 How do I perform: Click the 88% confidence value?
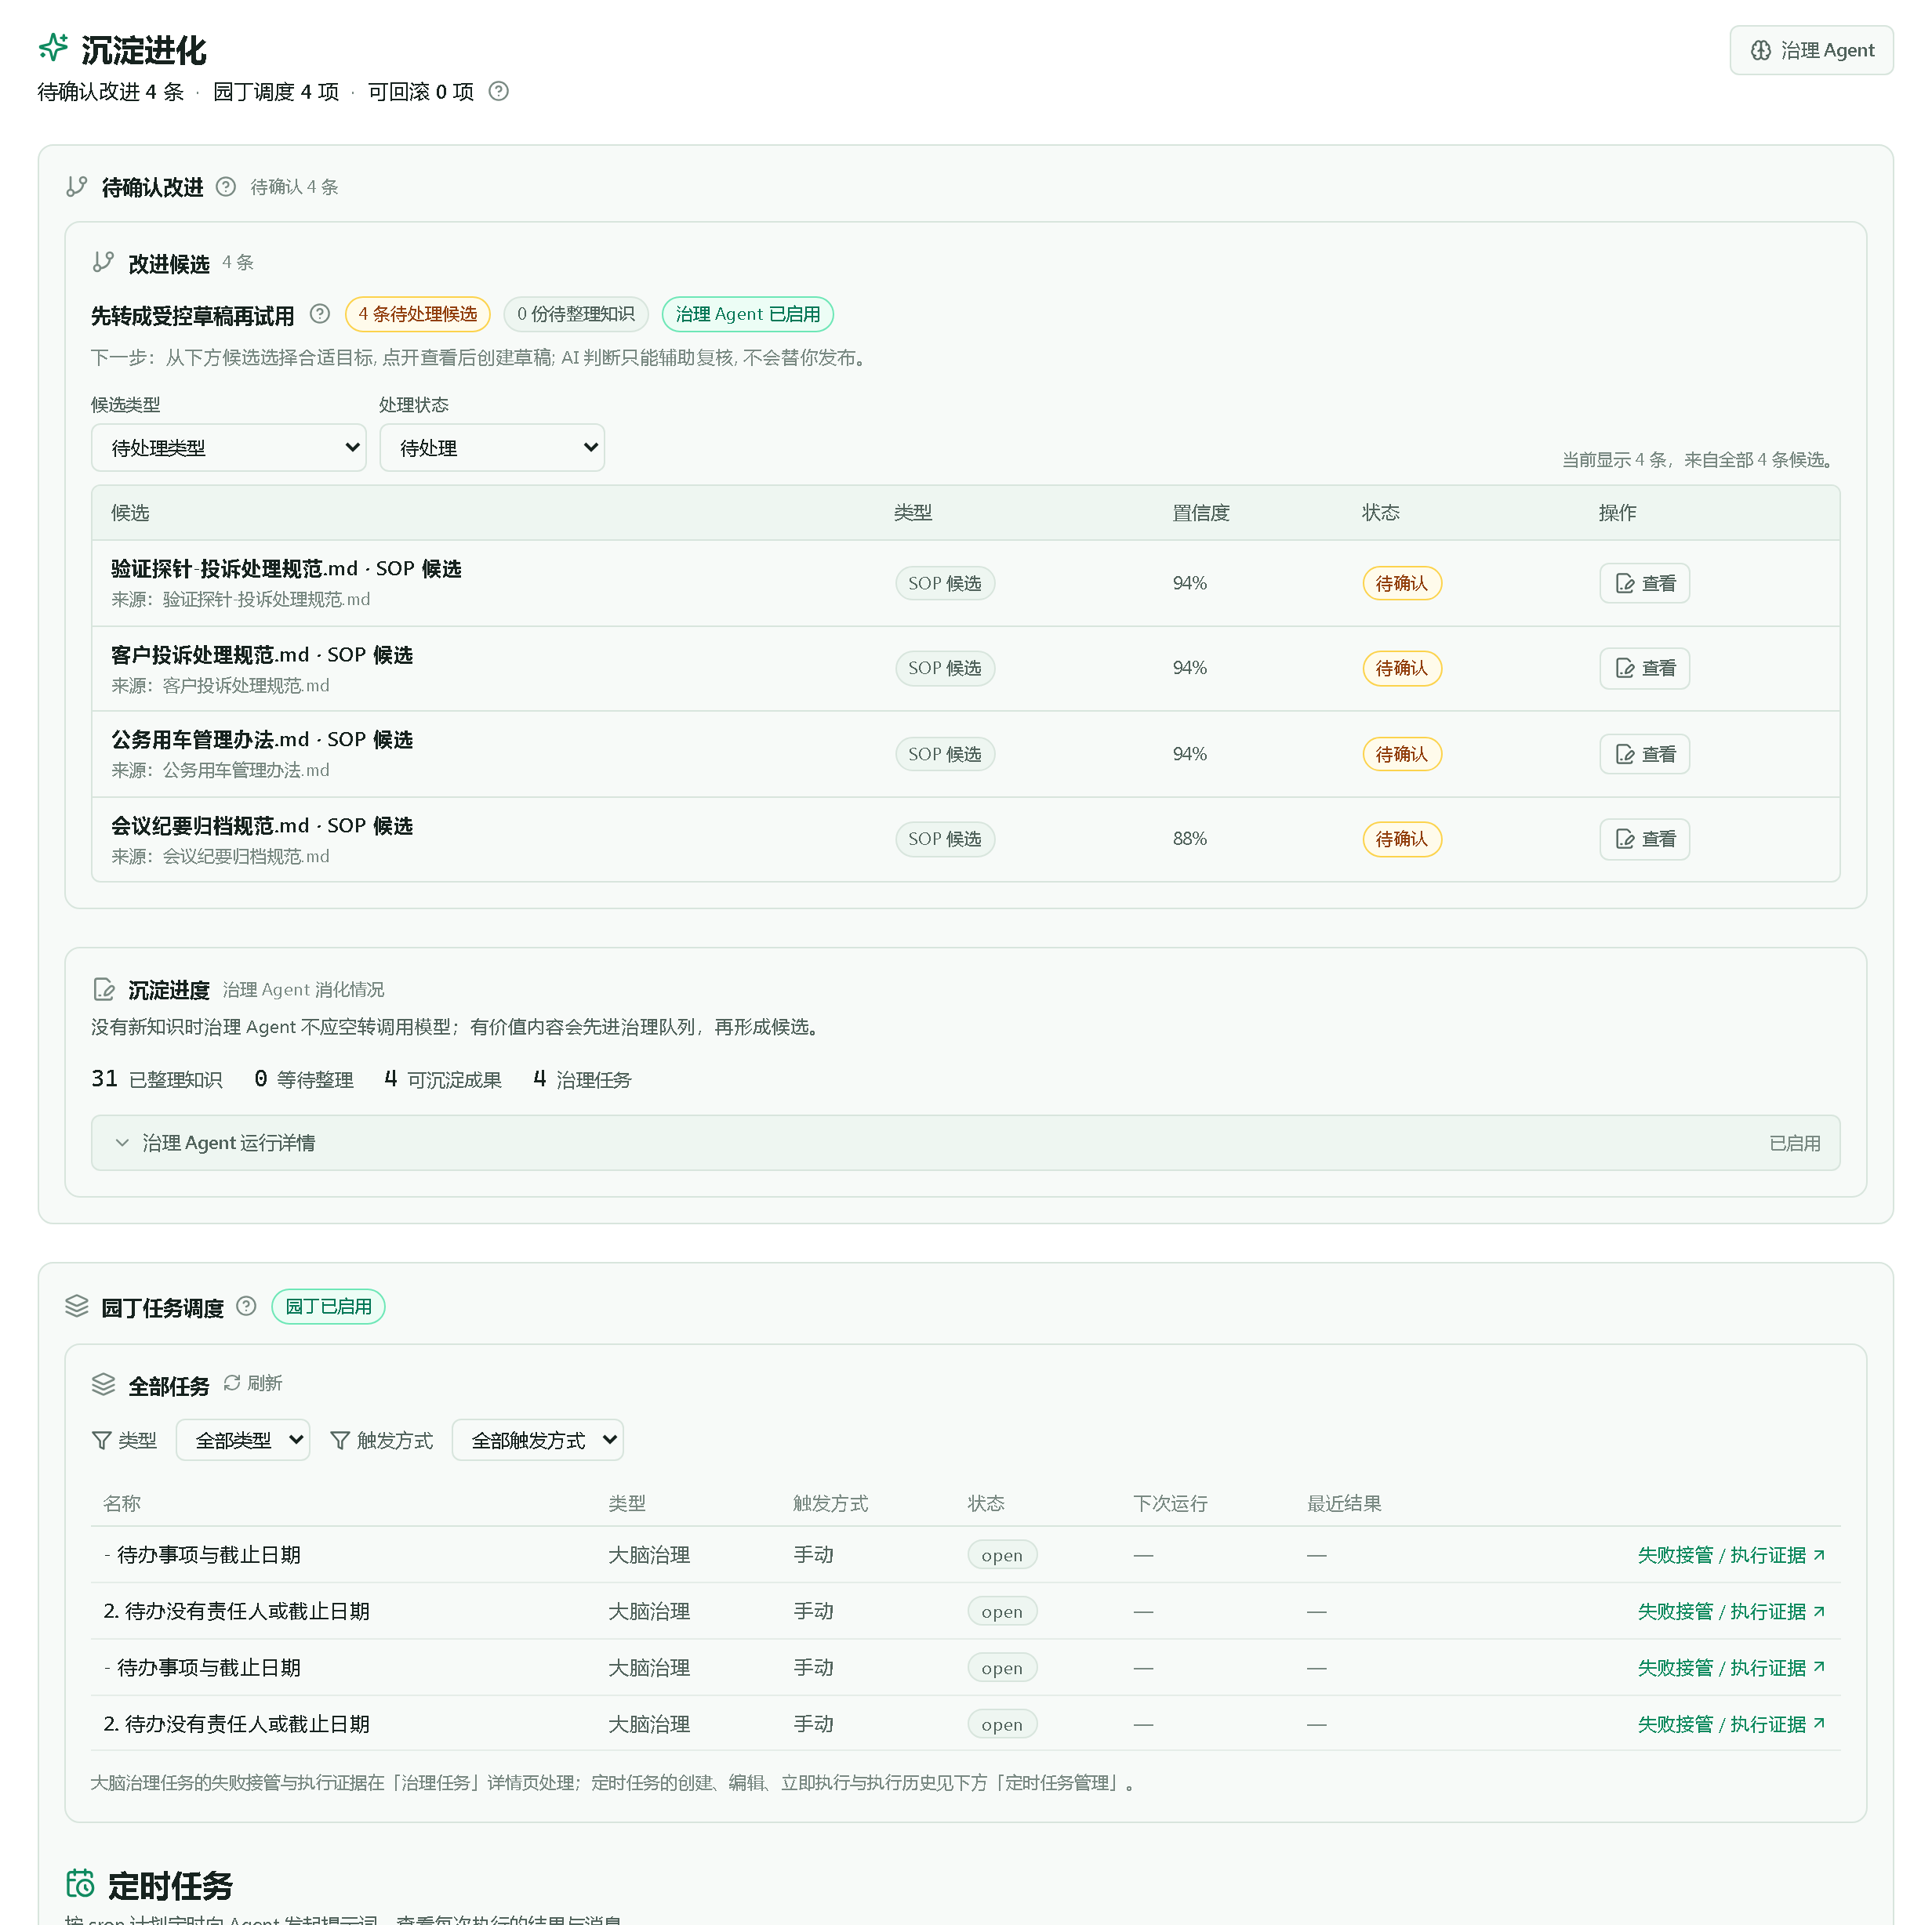pos(1190,839)
